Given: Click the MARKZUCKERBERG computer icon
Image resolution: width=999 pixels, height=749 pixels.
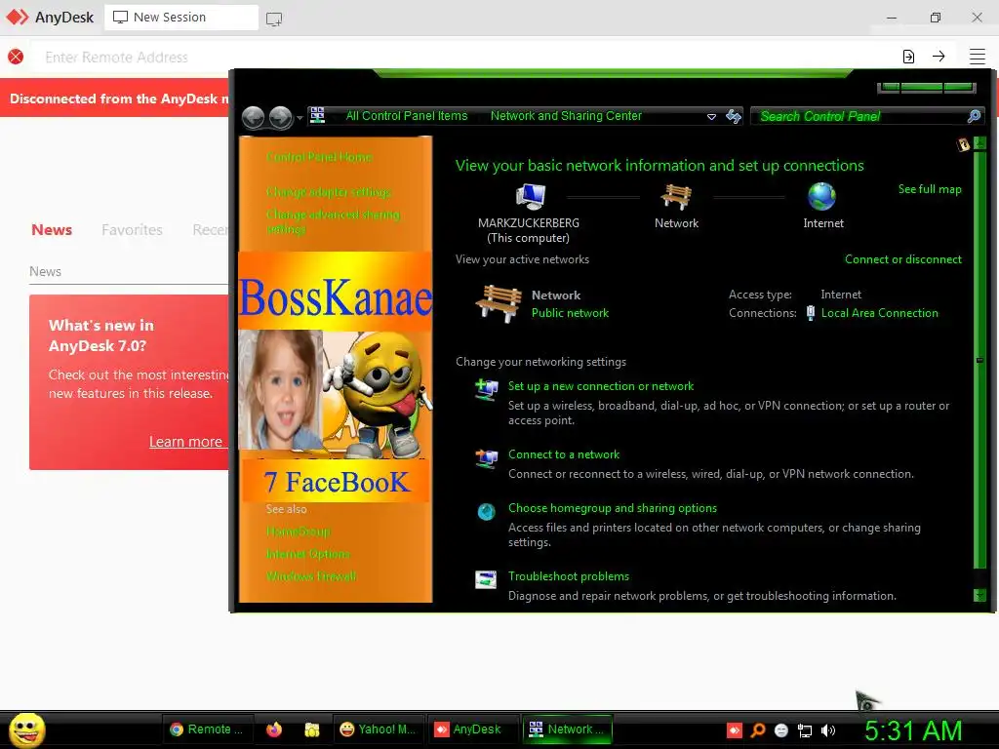Looking at the screenshot, I should [x=530, y=197].
